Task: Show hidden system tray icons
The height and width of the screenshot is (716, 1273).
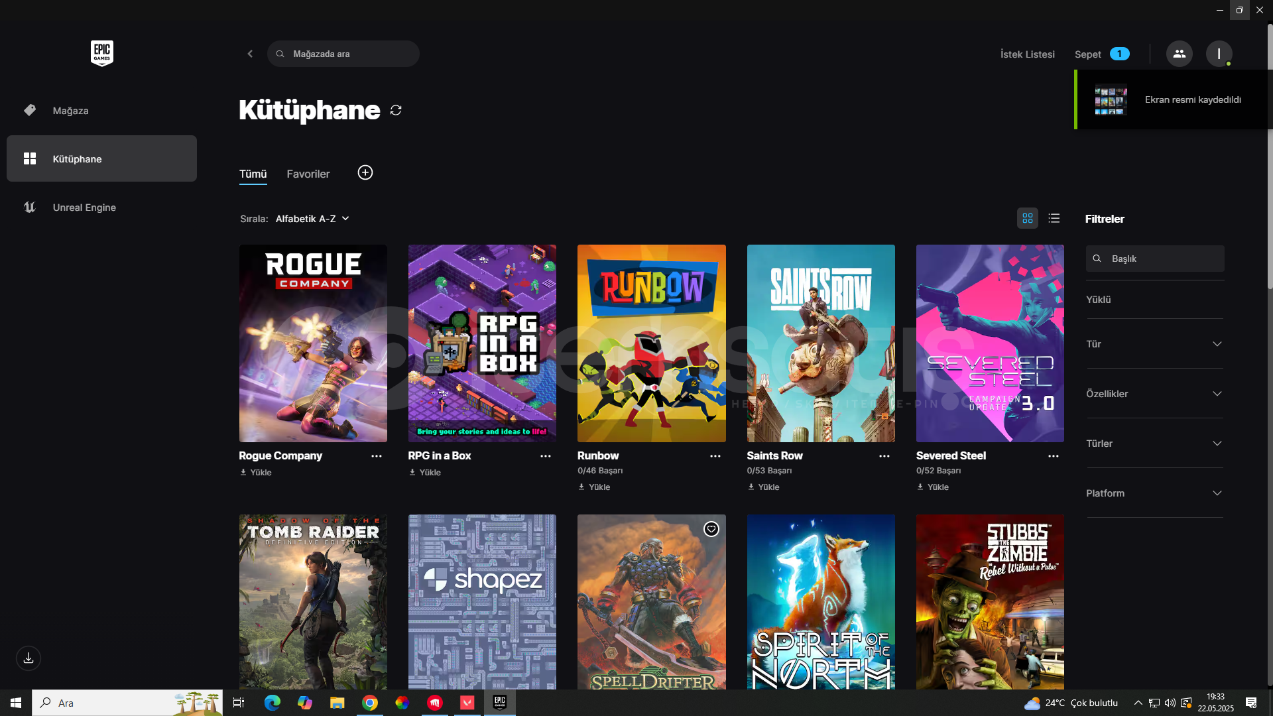Action: pyautogui.click(x=1138, y=703)
